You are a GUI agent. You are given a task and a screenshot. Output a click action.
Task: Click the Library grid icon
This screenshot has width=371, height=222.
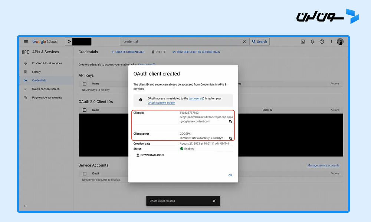(x=25, y=72)
